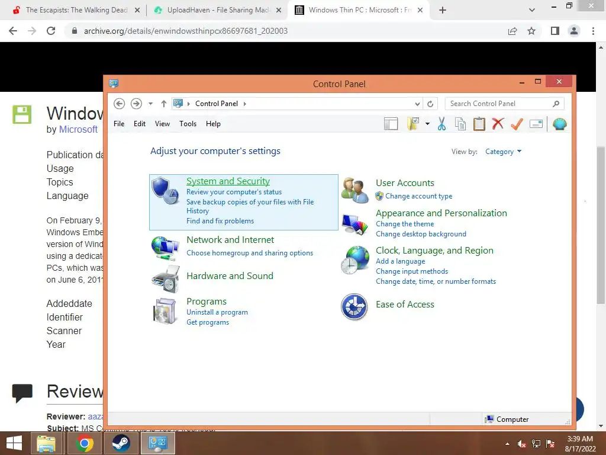Screen dimensions: 606x455
Task: Click Save backup copies with File History
Action: [x=250, y=206]
